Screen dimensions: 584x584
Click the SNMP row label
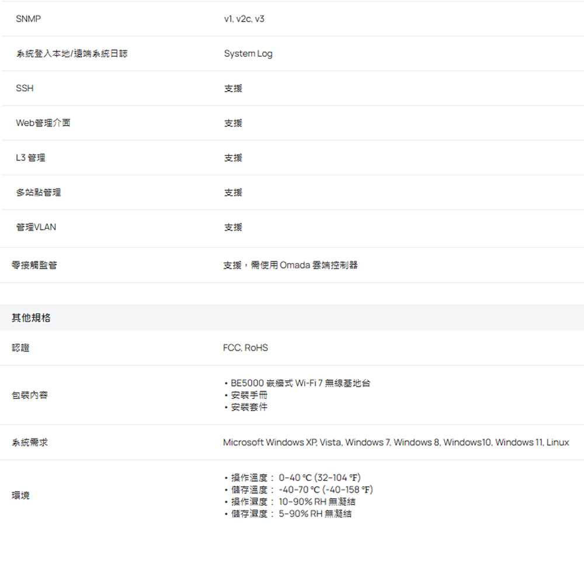pyautogui.click(x=28, y=19)
